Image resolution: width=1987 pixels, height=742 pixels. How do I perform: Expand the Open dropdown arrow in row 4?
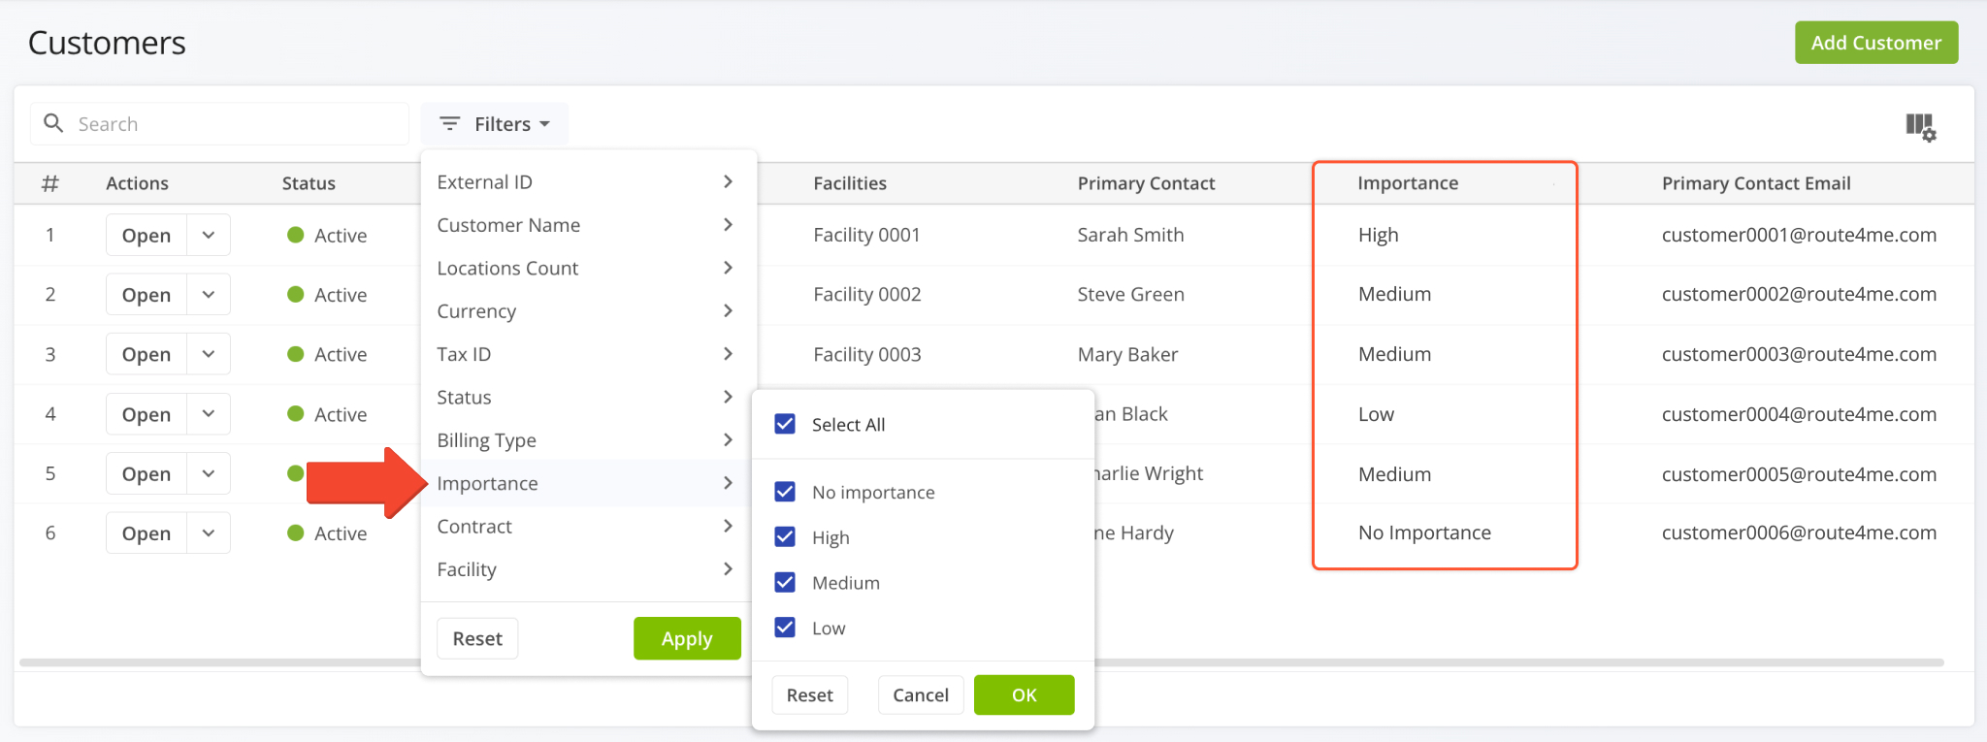click(209, 414)
